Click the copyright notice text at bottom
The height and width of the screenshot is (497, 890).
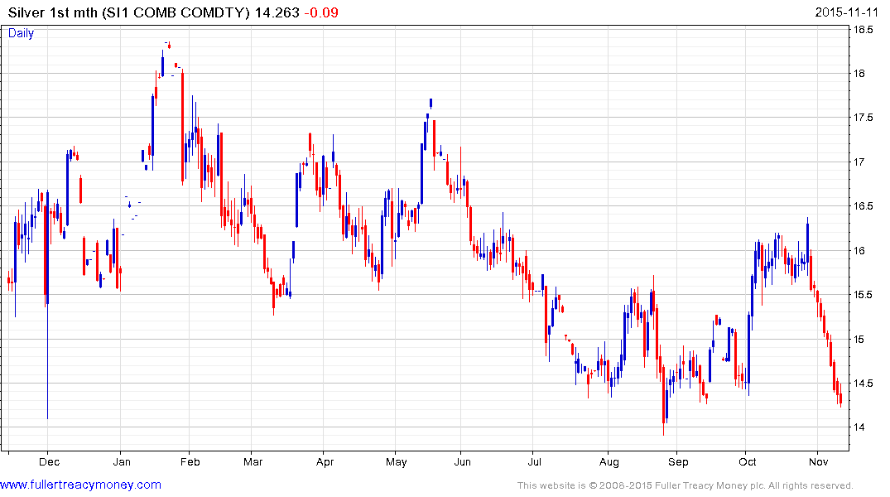pyautogui.click(x=686, y=485)
